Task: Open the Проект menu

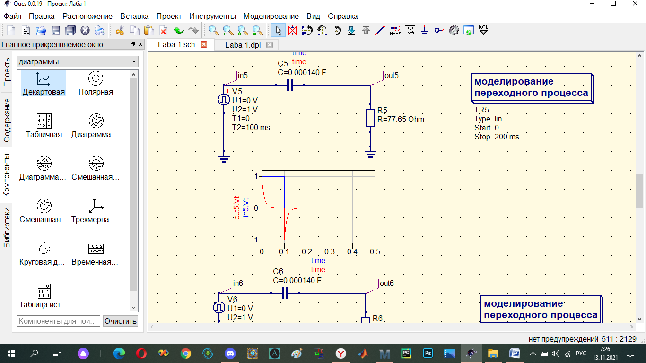Action: 169,16
